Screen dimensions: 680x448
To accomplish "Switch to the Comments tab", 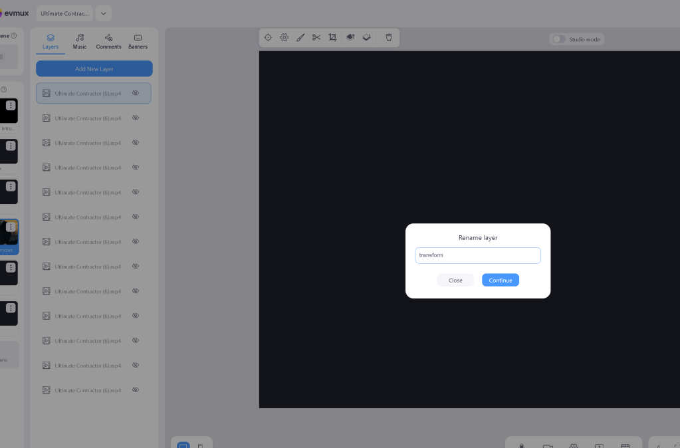I will coord(108,42).
